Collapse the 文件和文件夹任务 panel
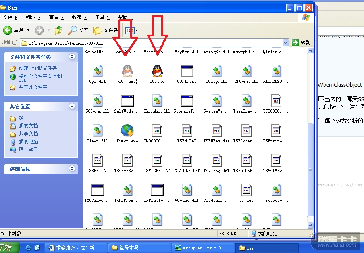Screen dimensions: 364x253 (72, 57)
